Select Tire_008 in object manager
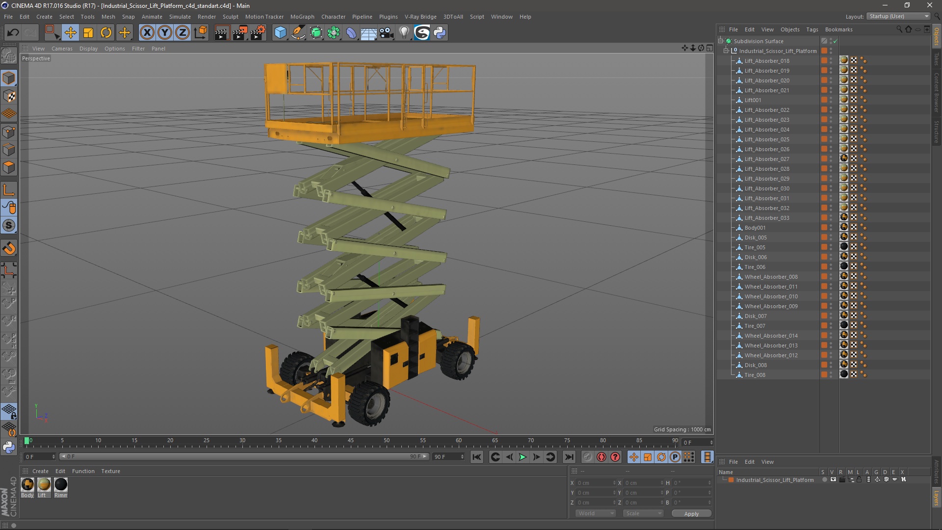 click(x=755, y=375)
